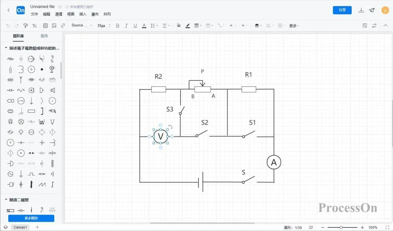
Task: Click the fill color bucket icon
Action: click(x=179, y=26)
